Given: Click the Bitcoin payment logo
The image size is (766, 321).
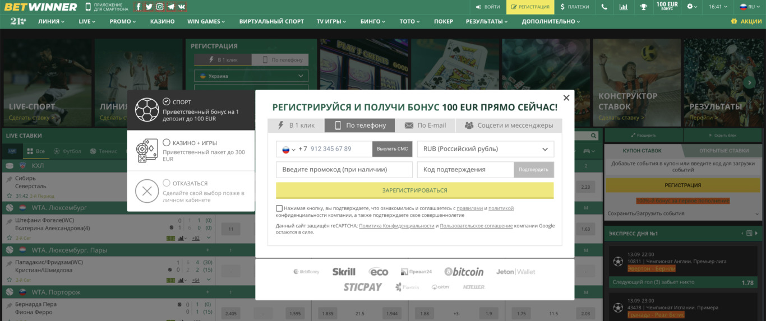Looking at the screenshot, I should pos(464,272).
